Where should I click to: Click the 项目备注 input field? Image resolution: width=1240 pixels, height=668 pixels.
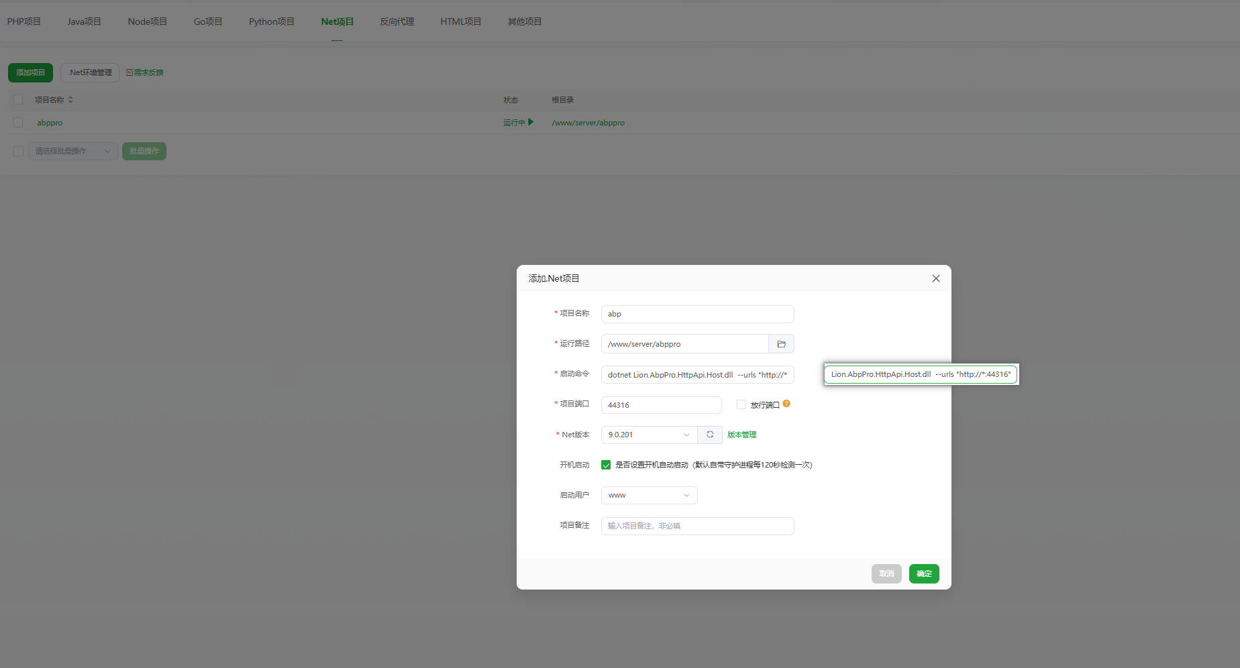696,526
